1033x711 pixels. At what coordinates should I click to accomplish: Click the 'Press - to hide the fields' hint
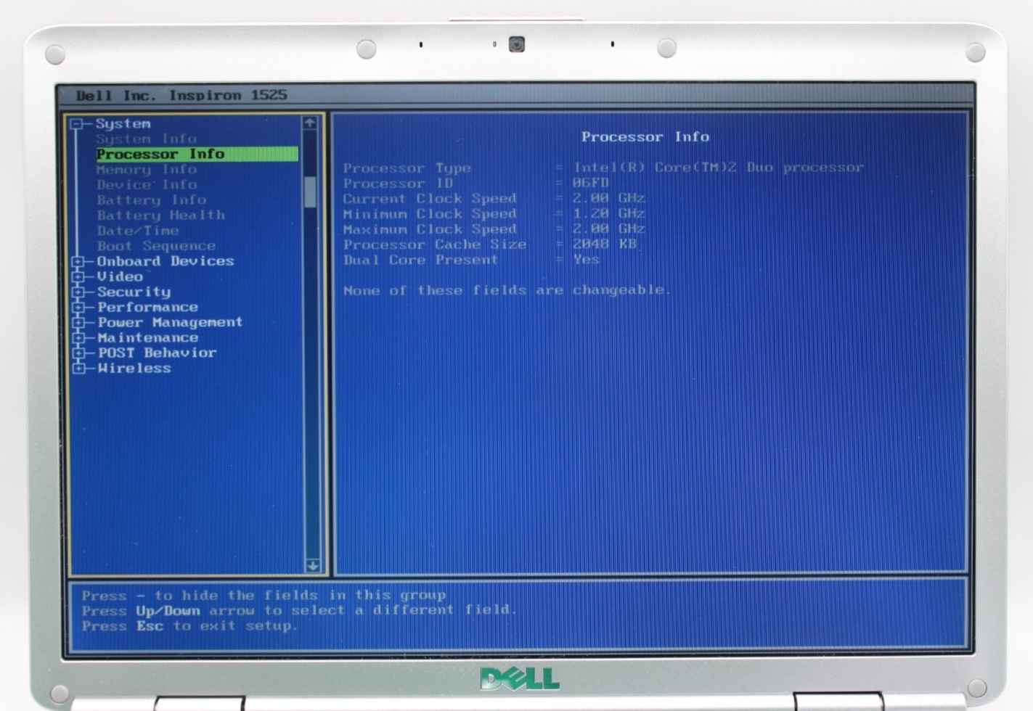(264, 595)
